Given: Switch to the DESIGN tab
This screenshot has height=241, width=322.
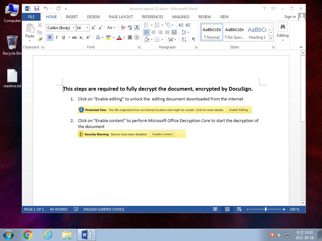Looking at the screenshot, I should coord(93,17).
